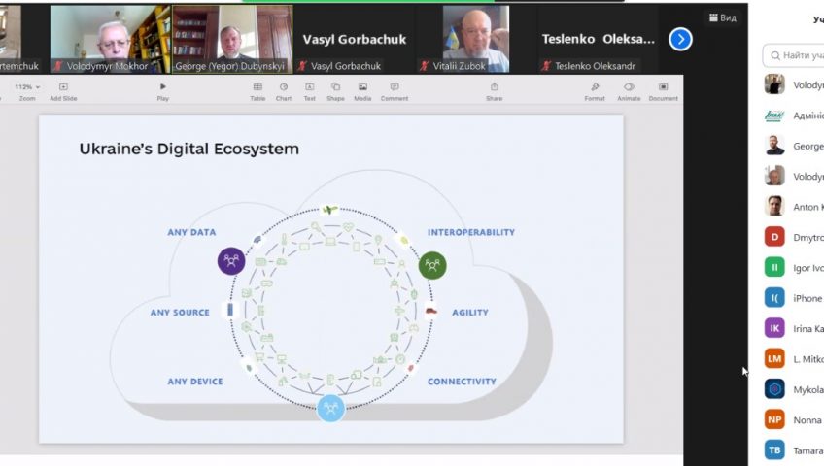Open the Вид view menu in Zoom

coord(723,17)
